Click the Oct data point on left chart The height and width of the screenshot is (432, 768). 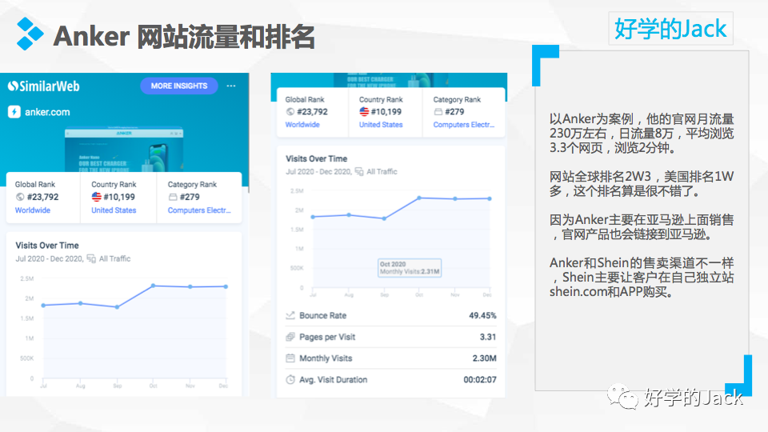154,286
